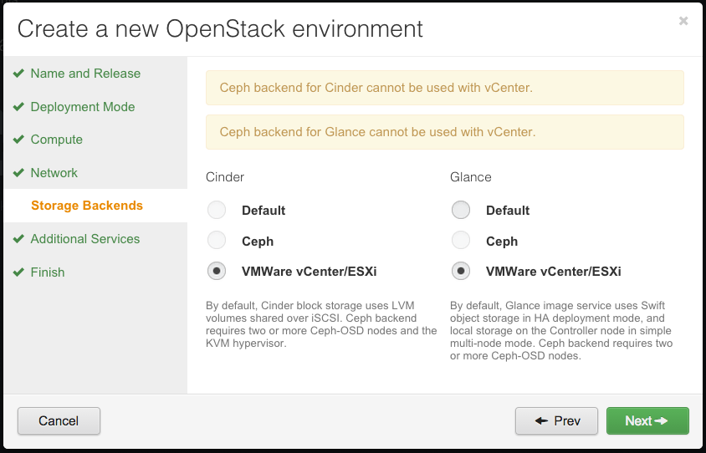This screenshot has height=453, width=706.
Task: Select Default radio button under Cinder
Action: tap(217, 210)
